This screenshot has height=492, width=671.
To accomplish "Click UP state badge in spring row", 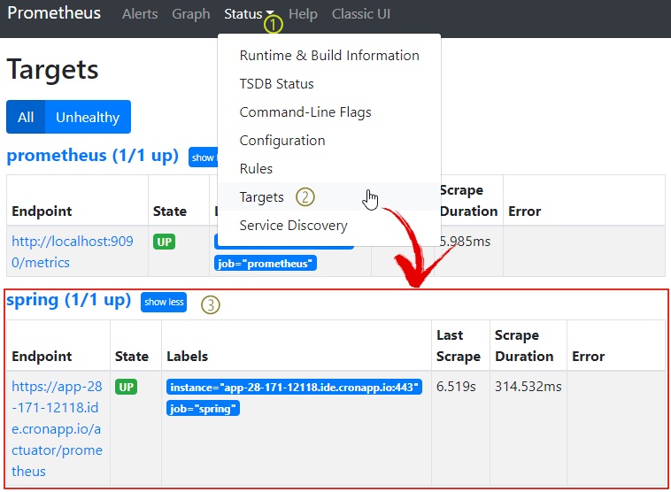I will tap(127, 388).
